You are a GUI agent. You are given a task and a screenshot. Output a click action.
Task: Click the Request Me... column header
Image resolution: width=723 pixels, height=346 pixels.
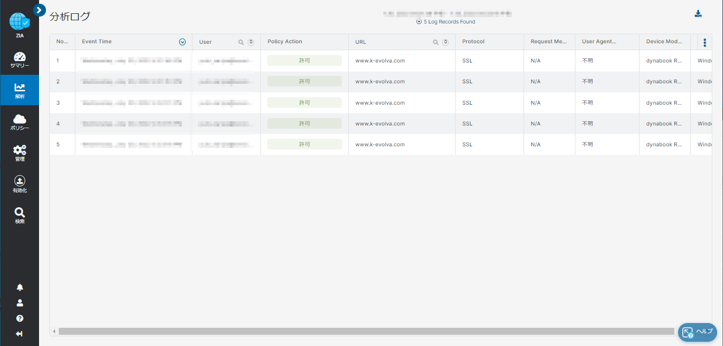coord(549,42)
